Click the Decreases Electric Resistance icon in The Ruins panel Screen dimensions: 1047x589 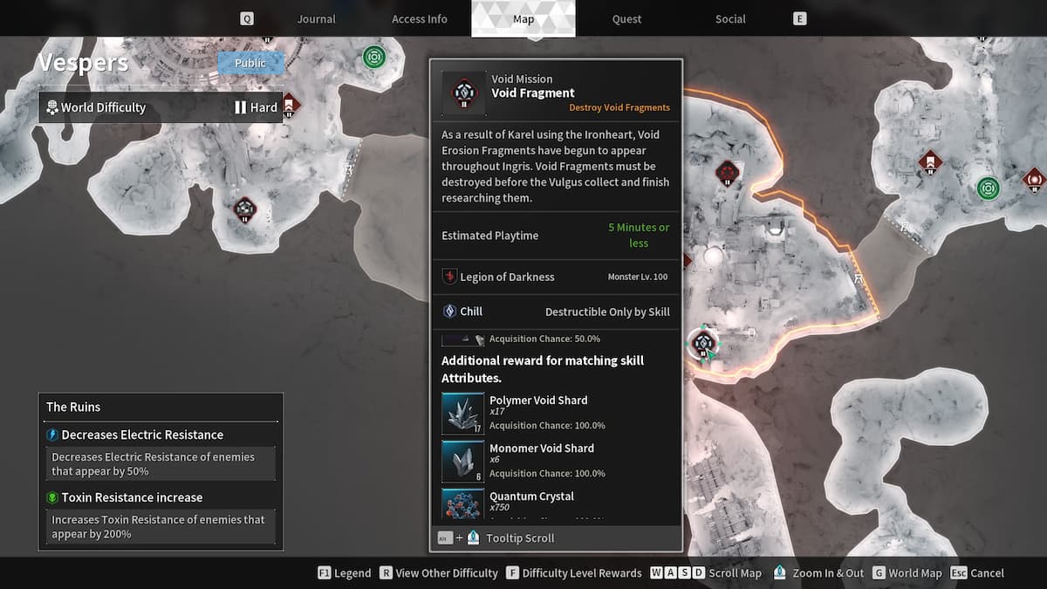(54, 434)
